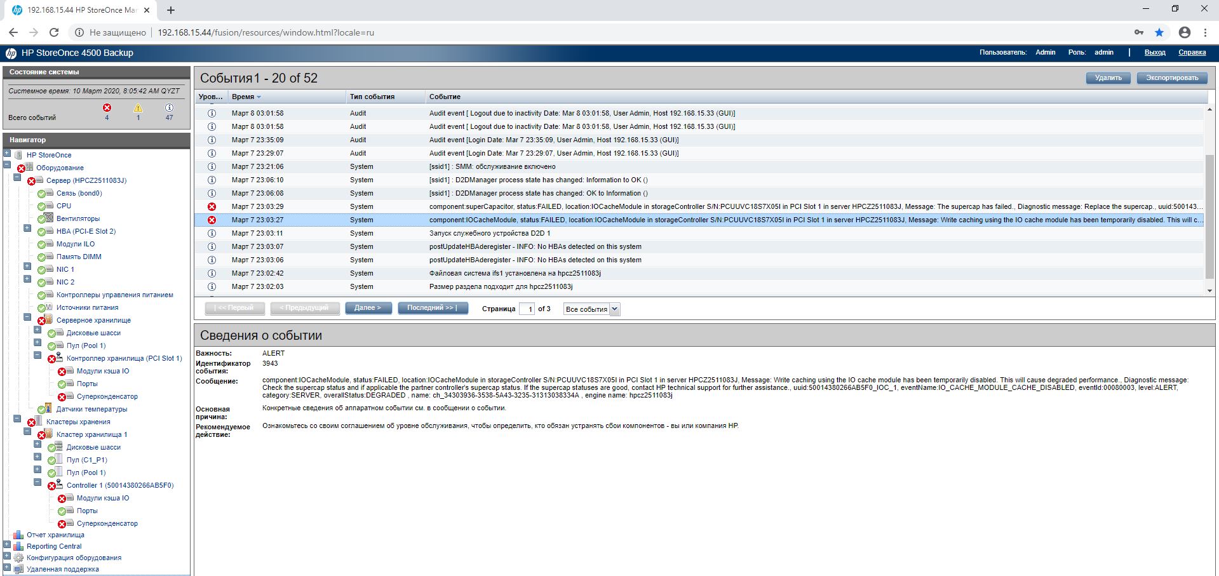Screen dimensions: 1219x576
Task: Reload the page with the browser refresh icon
Action: [54, 32]
